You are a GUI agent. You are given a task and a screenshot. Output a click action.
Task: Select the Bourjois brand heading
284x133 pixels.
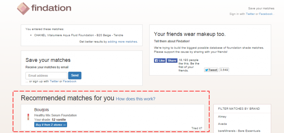click(42, 110)
